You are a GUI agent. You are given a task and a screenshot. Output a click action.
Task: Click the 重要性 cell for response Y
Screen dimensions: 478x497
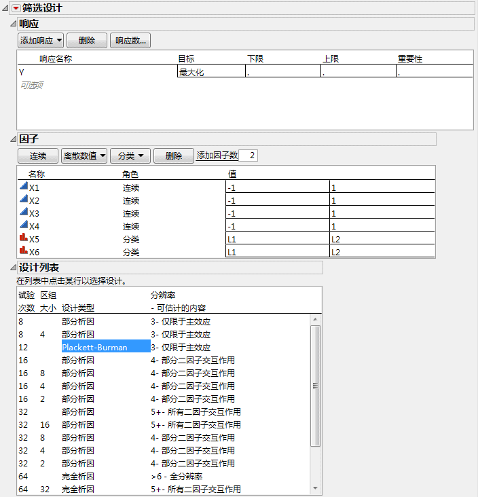click(435, 71)
